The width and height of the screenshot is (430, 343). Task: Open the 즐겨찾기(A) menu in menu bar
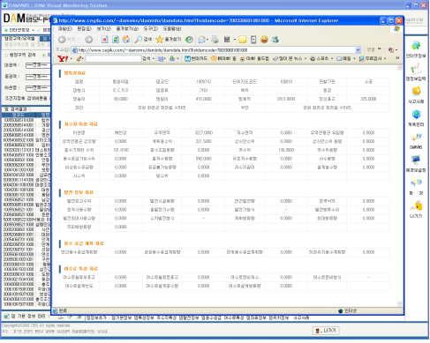127,29
